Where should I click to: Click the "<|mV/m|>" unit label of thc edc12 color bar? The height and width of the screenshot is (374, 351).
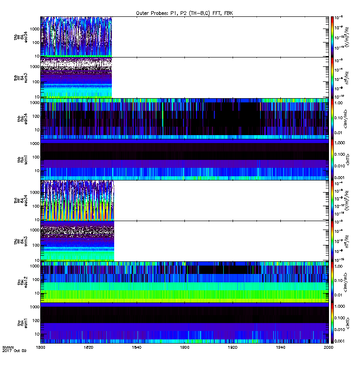[x=345, y=282]
